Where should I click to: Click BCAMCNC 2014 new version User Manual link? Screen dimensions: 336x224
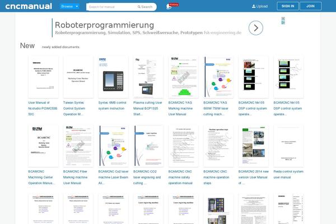pos(254,178)
